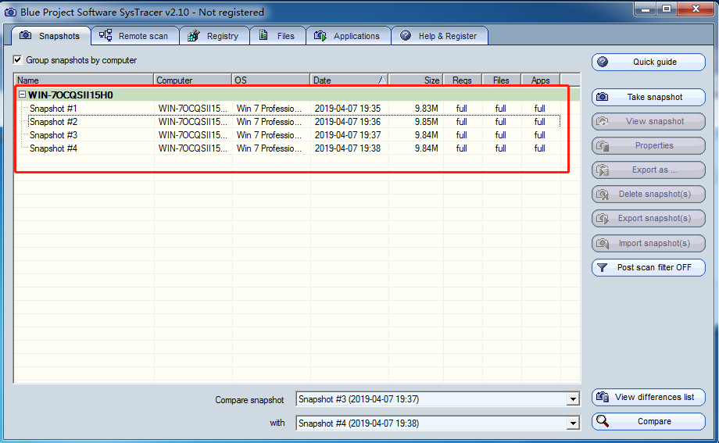The height and width of the screenshot is (443, 719).
Task: Maximize the SysTracer window
Action: click(x=667, y=9)
